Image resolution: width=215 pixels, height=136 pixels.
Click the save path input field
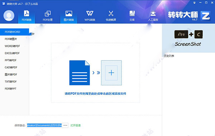(44, 125)
